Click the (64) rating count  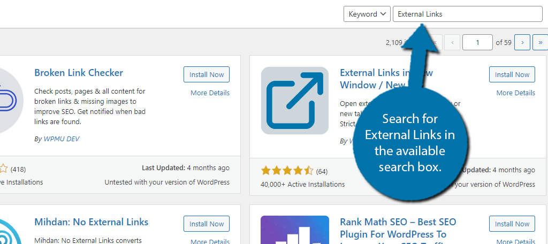point(322,171)
